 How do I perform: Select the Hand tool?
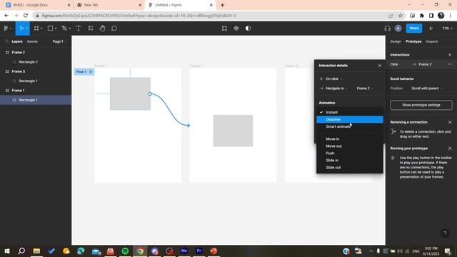point(102,29)
